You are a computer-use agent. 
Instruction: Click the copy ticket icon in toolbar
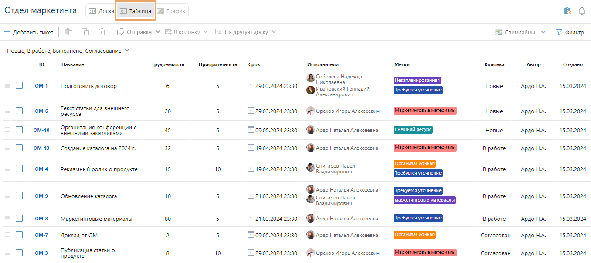[85, 32]
